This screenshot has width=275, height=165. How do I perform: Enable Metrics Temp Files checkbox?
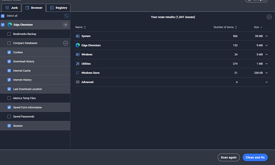(x=9, y=98)
